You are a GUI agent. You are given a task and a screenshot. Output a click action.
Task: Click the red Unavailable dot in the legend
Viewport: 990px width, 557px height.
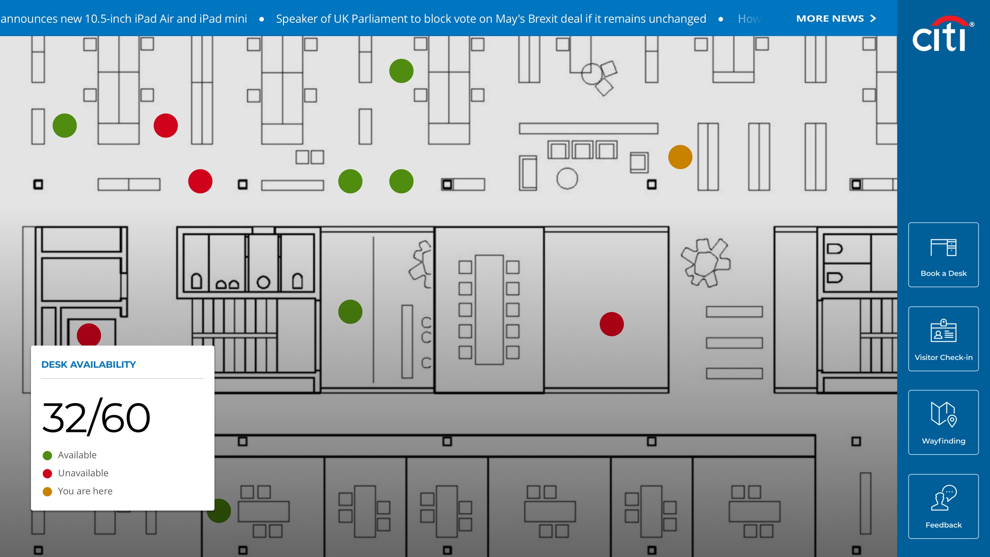pyautogui.click(x=47, y=473)
